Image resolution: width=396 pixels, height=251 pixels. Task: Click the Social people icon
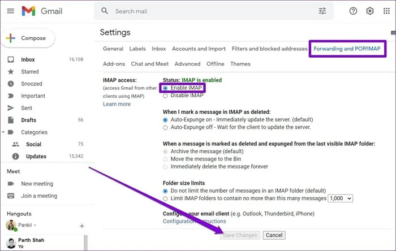[15, 144]
